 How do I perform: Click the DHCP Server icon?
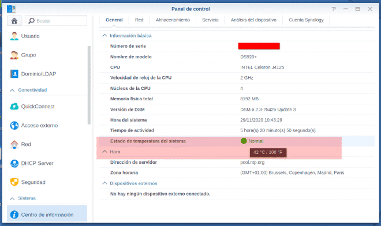14,163
